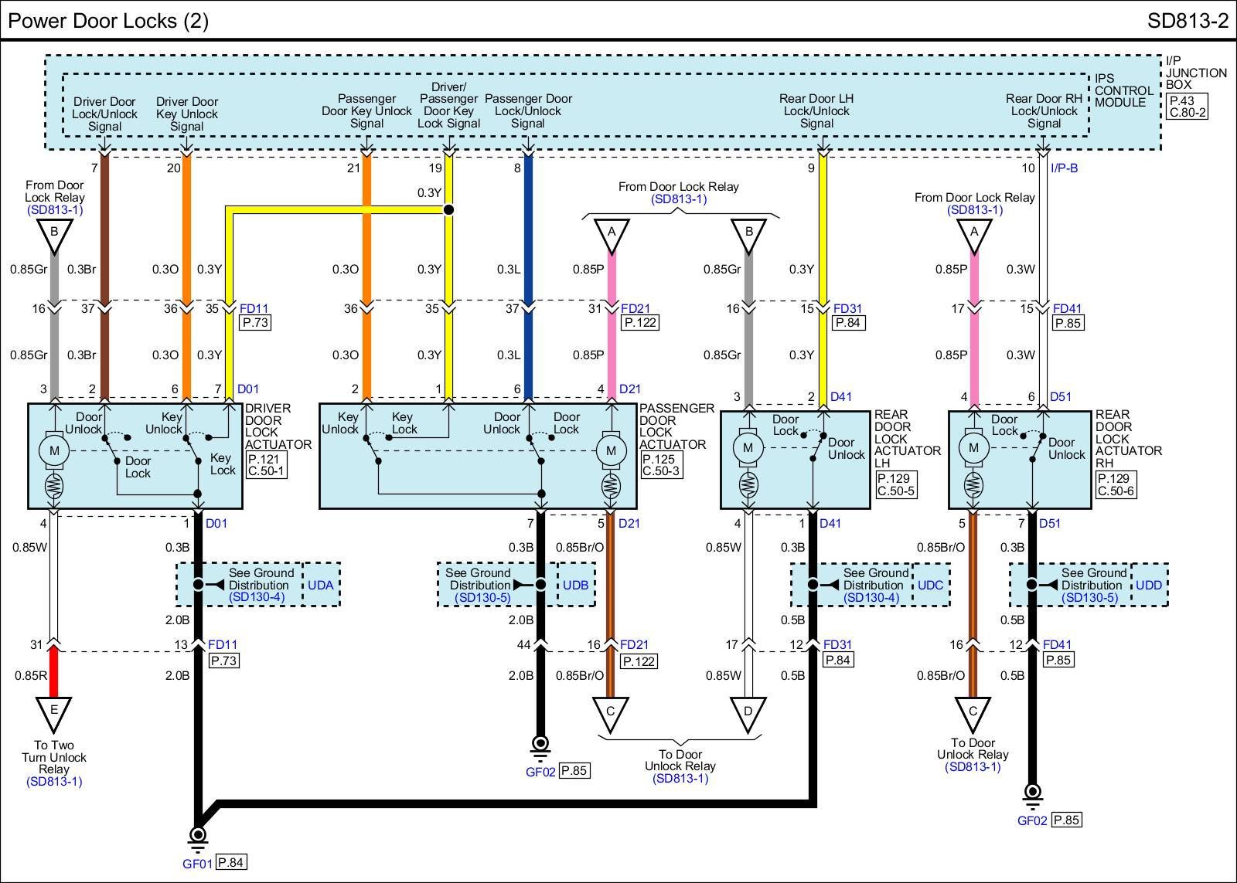
Task: Click the black splice dot on yellow 0.3Y wire
Action: 448,209
